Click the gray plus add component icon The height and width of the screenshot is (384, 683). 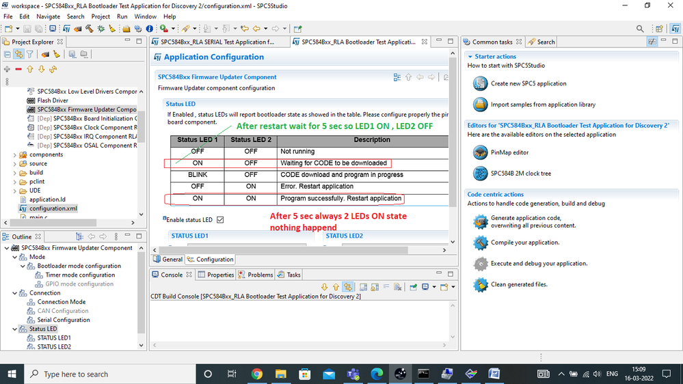pyautogui.click(x=7, y=69)
